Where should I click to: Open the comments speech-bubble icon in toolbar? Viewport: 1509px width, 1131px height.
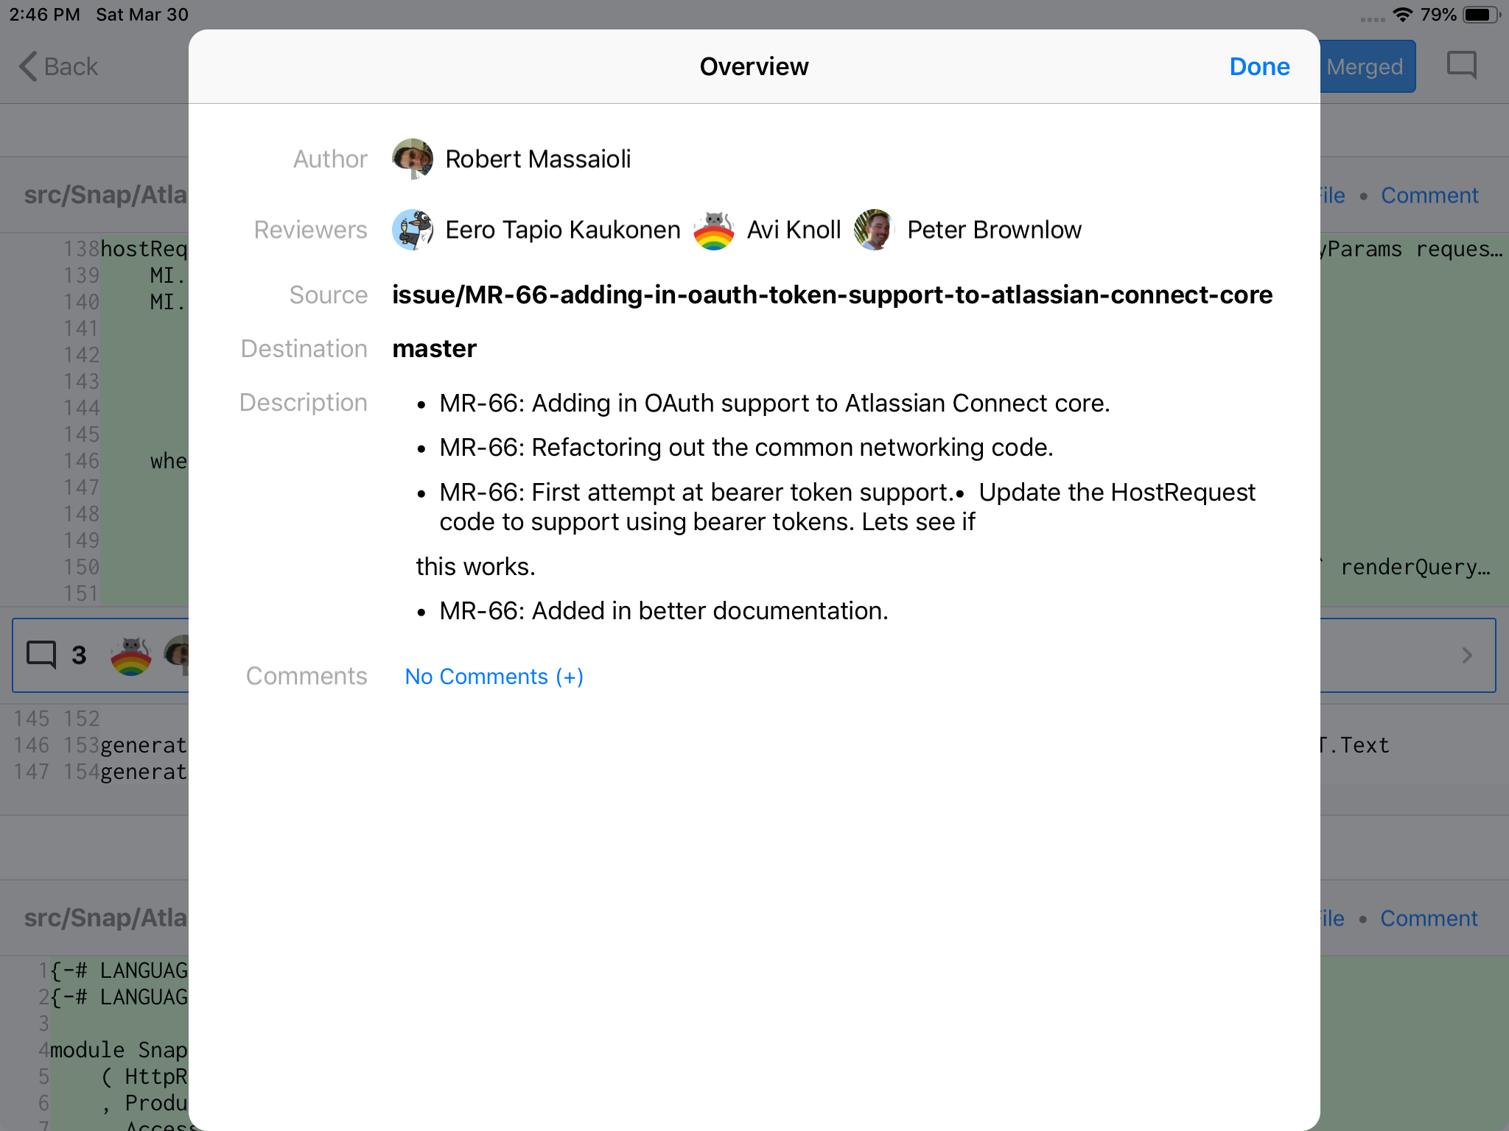coord(1462,66)
